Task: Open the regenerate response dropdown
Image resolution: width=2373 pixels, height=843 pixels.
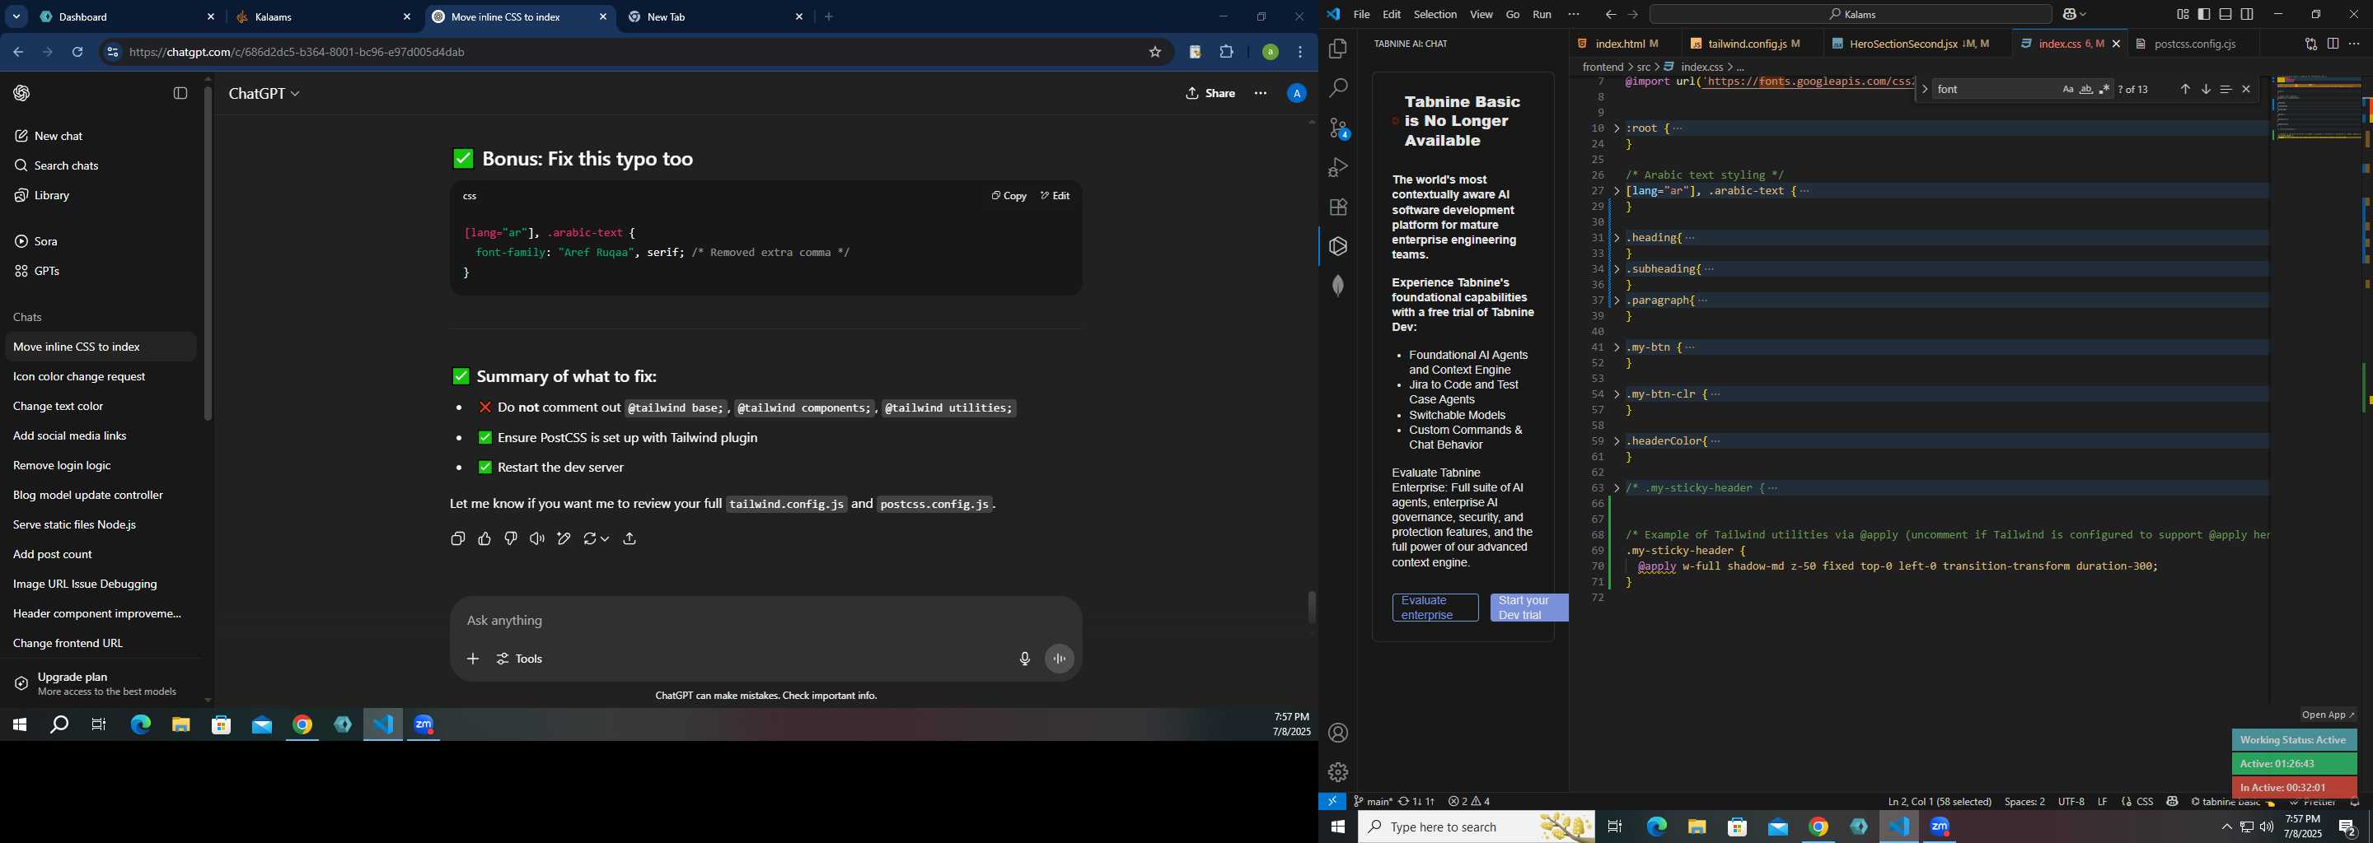Action: pyautogui.click(x=596, y=539)
